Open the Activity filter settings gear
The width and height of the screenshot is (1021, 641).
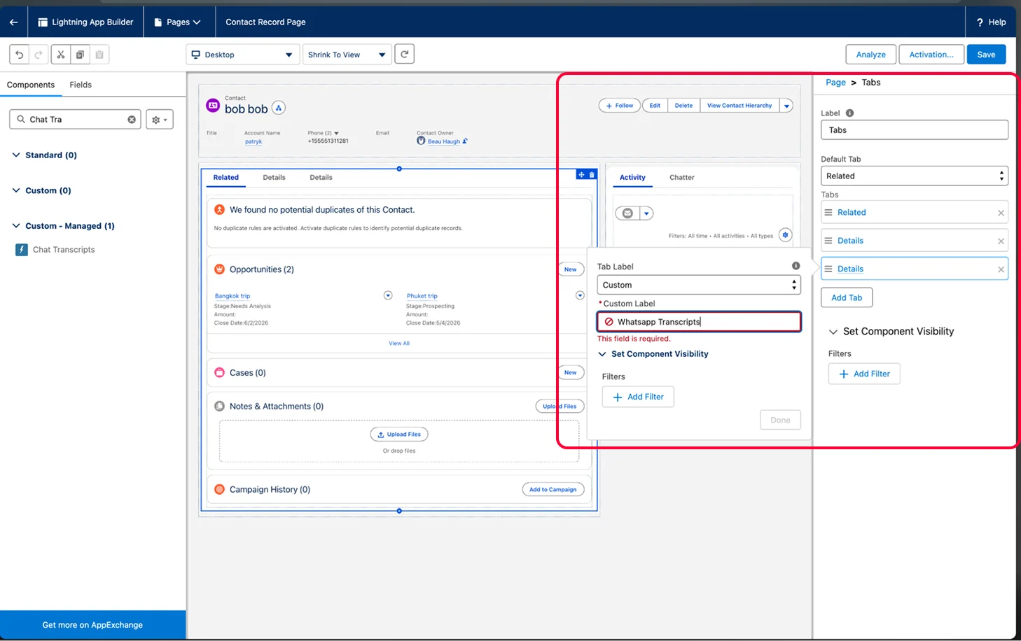786,235
